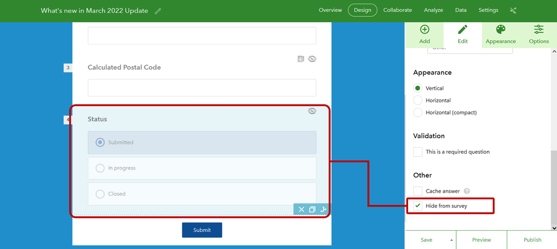557x249 pixels.
Task: Click calculation icon on Calculated Postal Code
Action: (x=301, y=59)
